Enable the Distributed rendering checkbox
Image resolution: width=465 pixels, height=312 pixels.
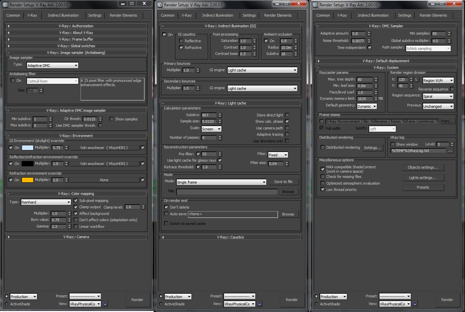pyautogui.click(x=323, y=147)
